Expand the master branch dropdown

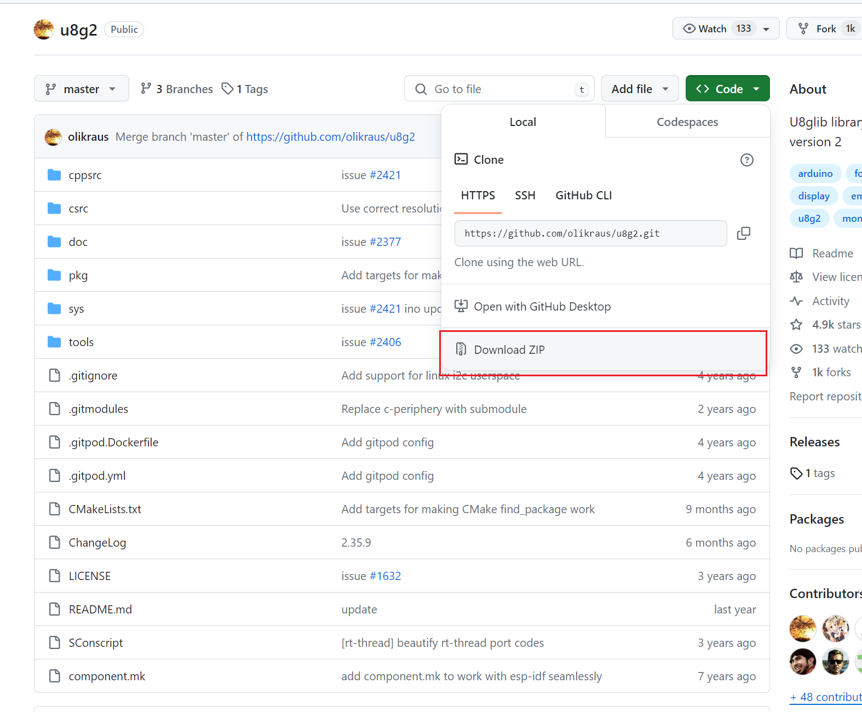point(81,89)
